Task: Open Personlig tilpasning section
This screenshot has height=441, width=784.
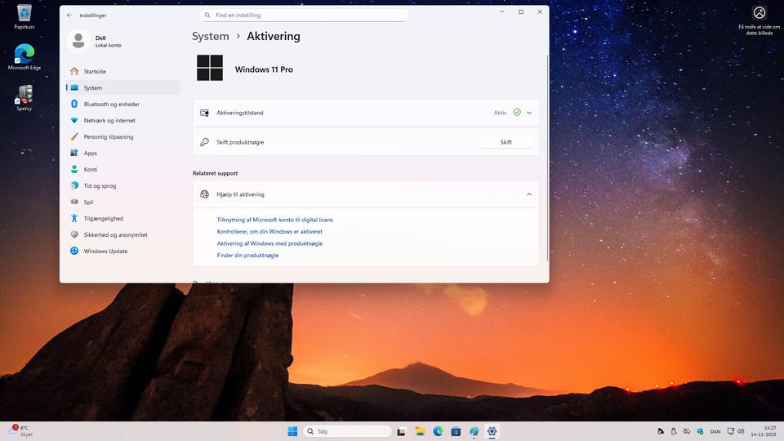Action: (x=108, y=137)
